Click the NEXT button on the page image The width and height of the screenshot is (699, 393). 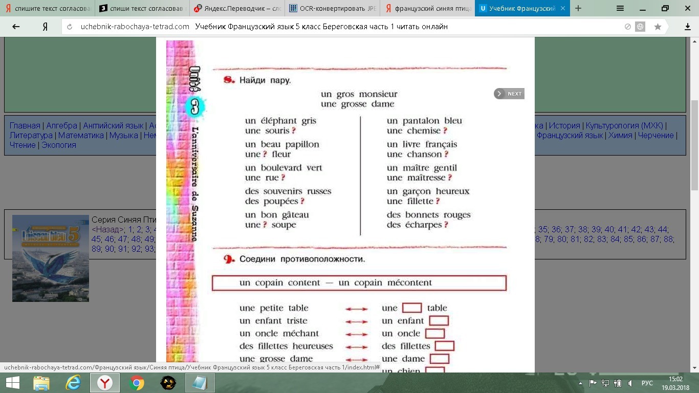click(509, 94)
